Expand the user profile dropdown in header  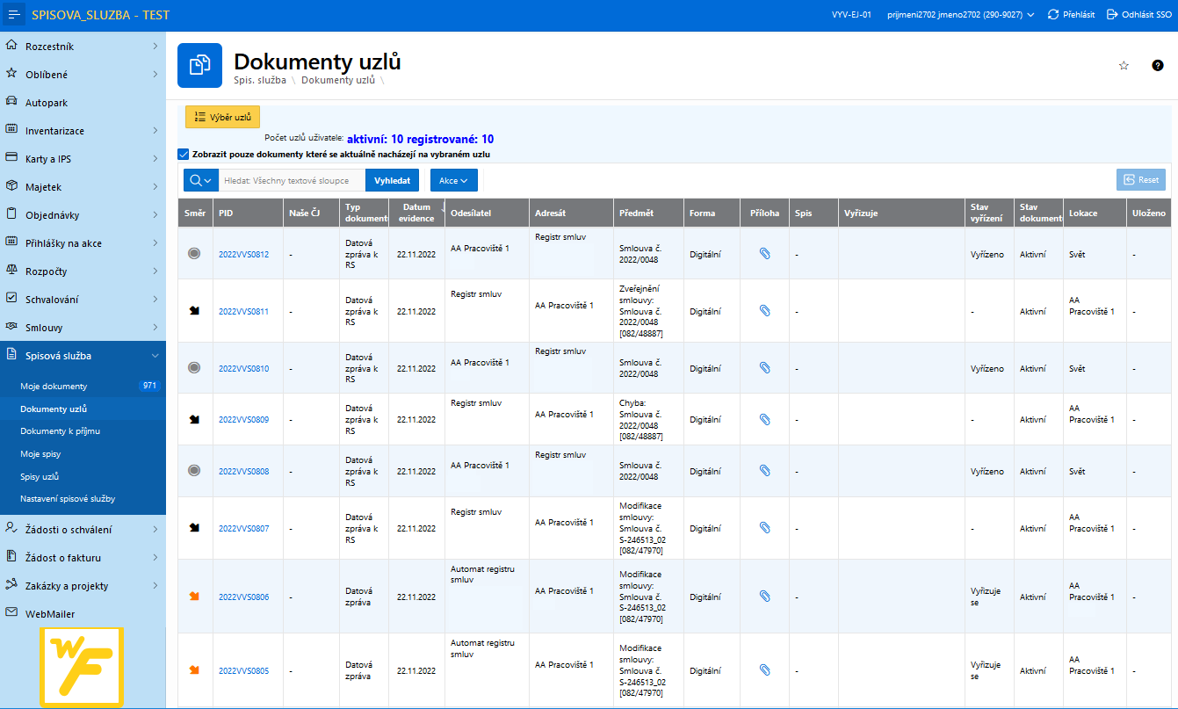[x=1030, y=15]
